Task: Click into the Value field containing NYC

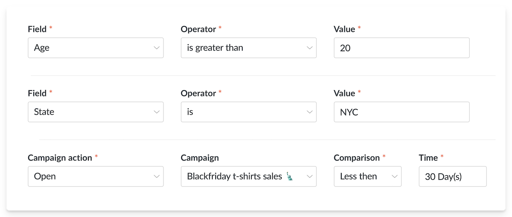Action: (401, 112)
